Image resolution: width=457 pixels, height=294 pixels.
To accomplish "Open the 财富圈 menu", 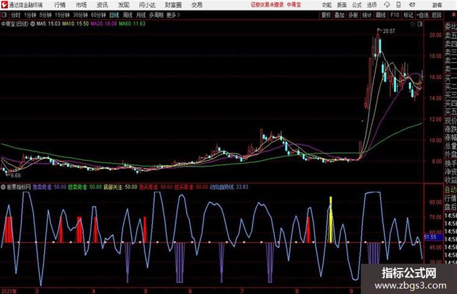I will [x=173, y=5].
